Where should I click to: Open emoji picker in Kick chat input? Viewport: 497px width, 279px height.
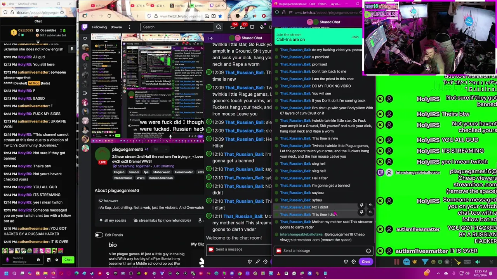38,260
